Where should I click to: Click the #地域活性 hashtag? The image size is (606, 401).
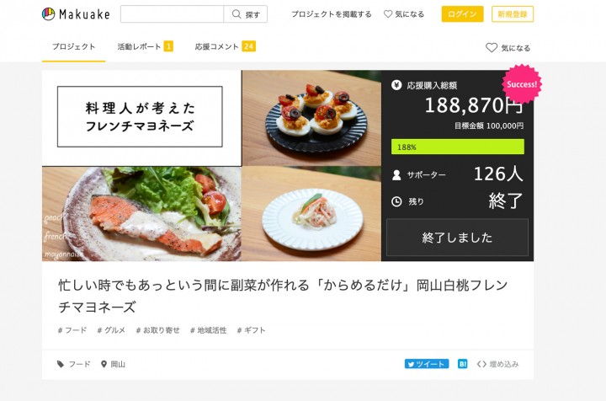pyautogui.click(x=209, y=330)
